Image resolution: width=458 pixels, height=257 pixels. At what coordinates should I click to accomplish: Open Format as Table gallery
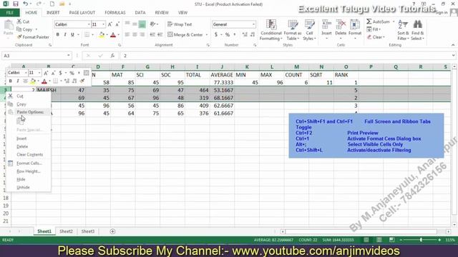pyautogui.click(x=293, y=30)
